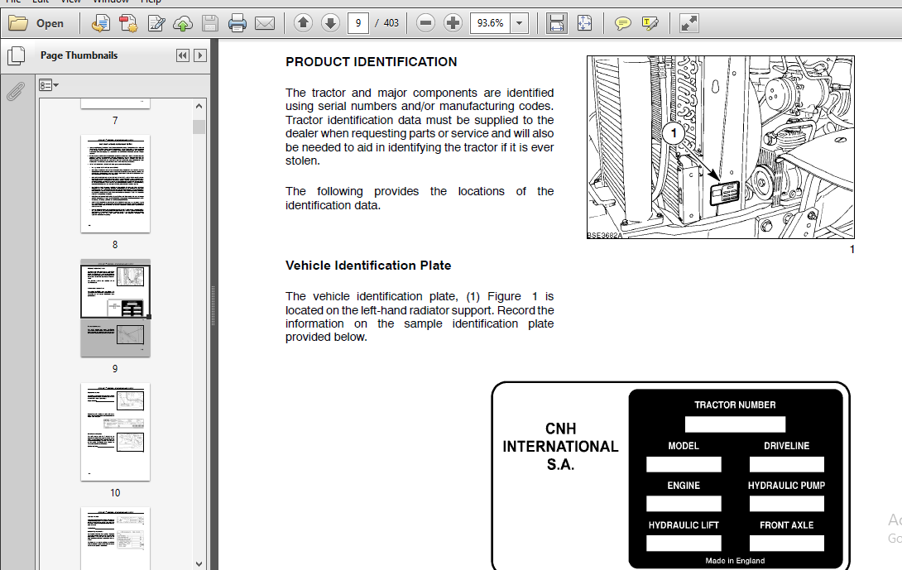Click the export PDF to other format icon

pos(101,24)
